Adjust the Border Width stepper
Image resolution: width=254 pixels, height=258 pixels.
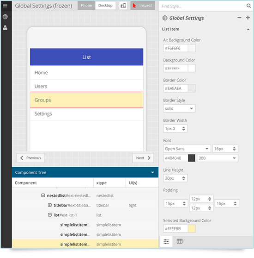183,129
